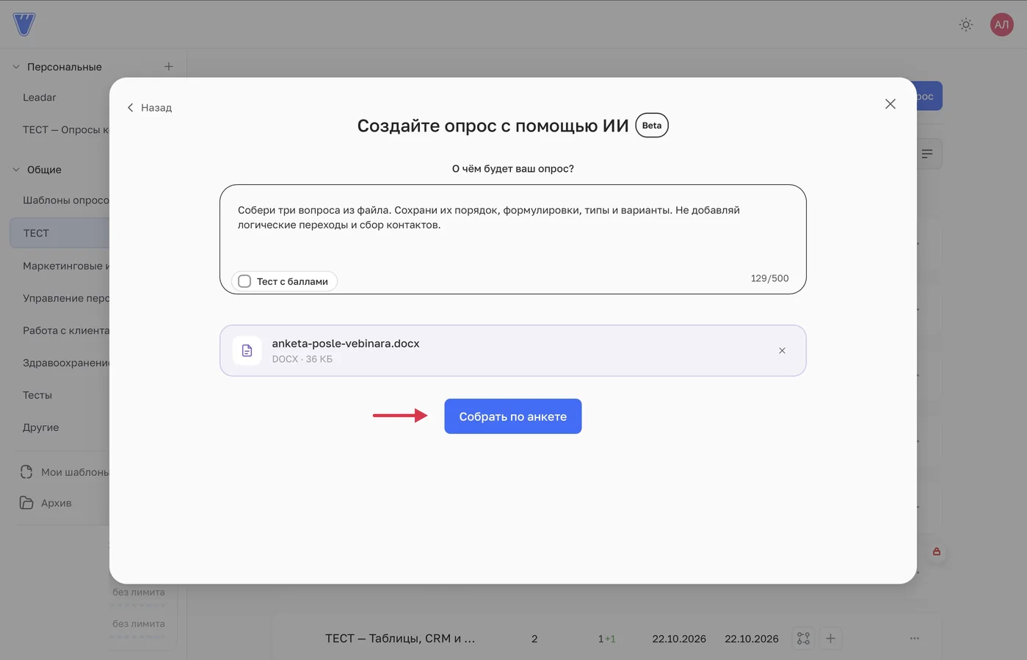Viewport: 1027px width, 660px height.
Task: Click the plus icon in ТЕСТ — Таблицы row
Action: click(x=830, y=639)
